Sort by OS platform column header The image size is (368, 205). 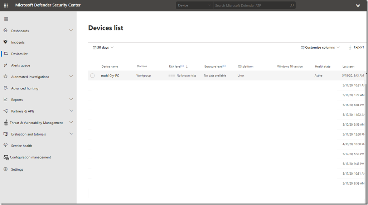coord(246,67)
